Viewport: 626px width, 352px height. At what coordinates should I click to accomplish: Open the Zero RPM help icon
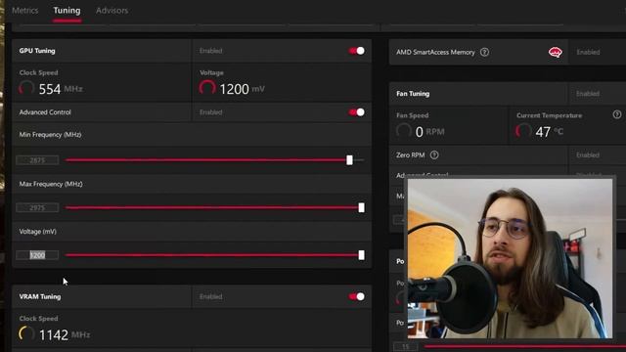pos(434,154)
